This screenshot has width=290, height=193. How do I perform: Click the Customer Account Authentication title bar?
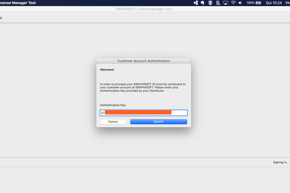[x=144, y=61]
